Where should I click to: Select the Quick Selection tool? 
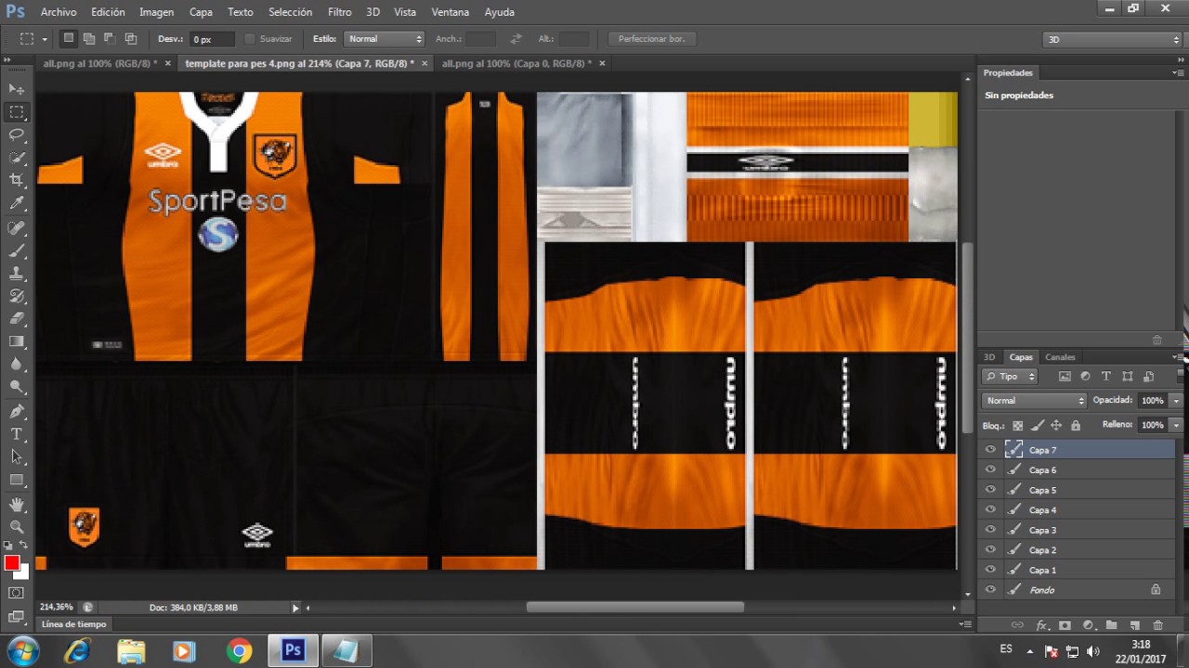pos(17,158)
